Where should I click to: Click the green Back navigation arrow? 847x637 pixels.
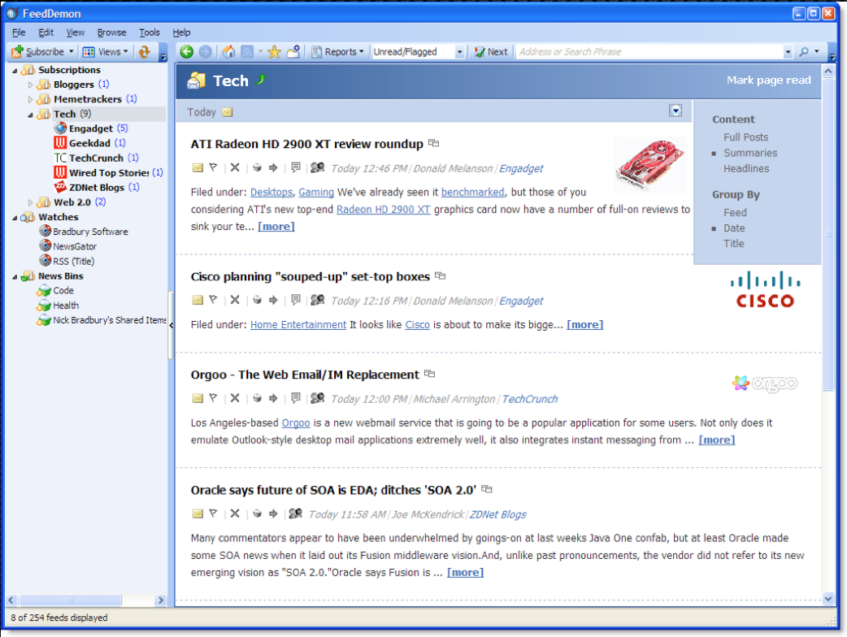coord(186,52)
